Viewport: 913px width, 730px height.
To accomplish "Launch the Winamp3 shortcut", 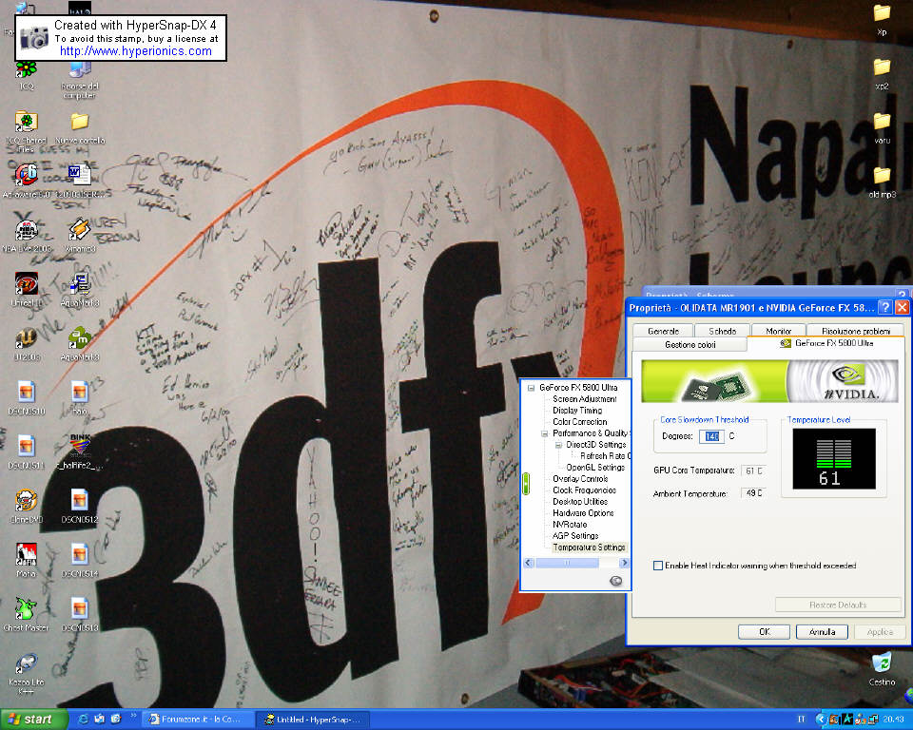I will [x=80, y=236].
